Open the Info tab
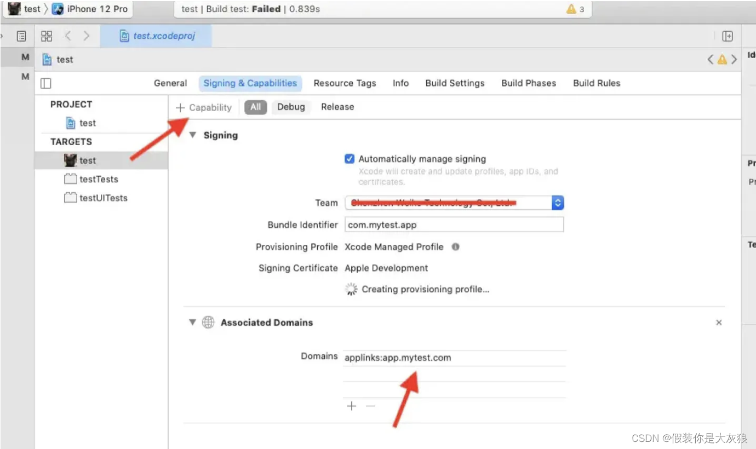This screenshot has height=449, width=756. 400,83
